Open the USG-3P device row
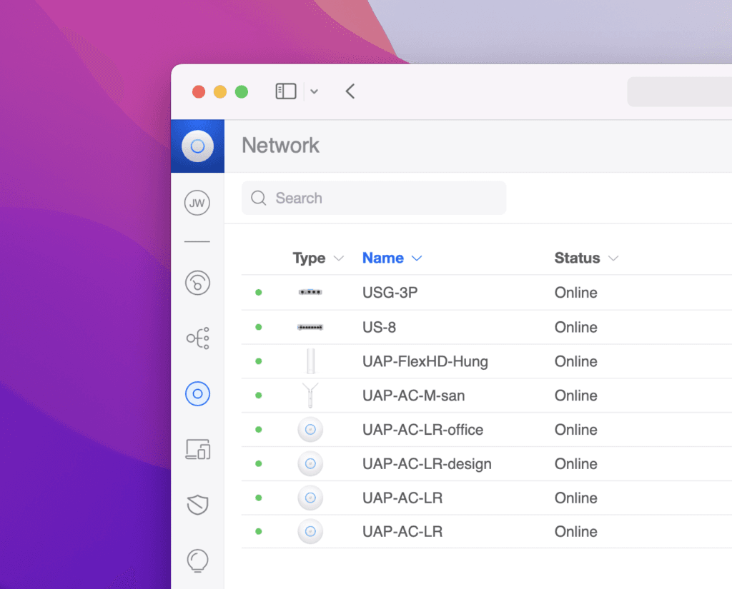732x589 pixels. [390, 293]
